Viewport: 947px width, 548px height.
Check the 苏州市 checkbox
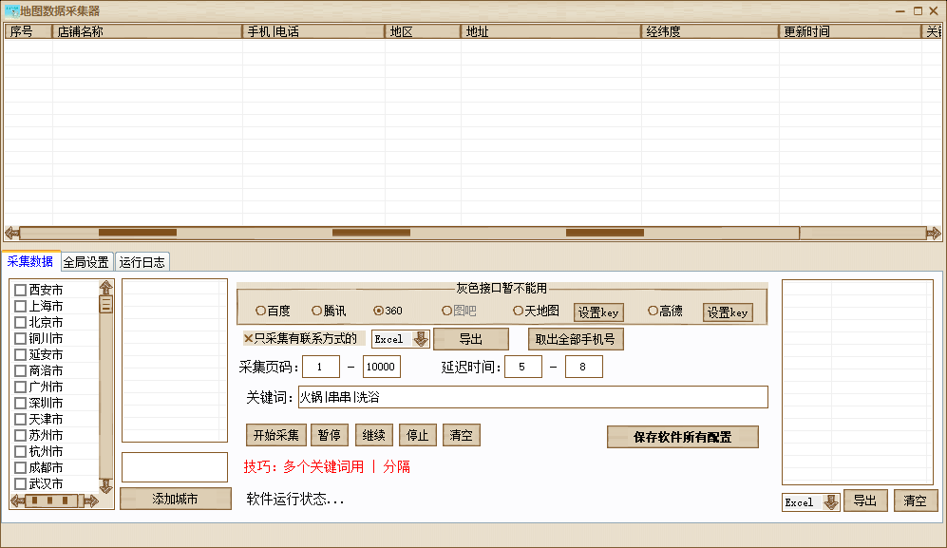click(x=20, y=435)
